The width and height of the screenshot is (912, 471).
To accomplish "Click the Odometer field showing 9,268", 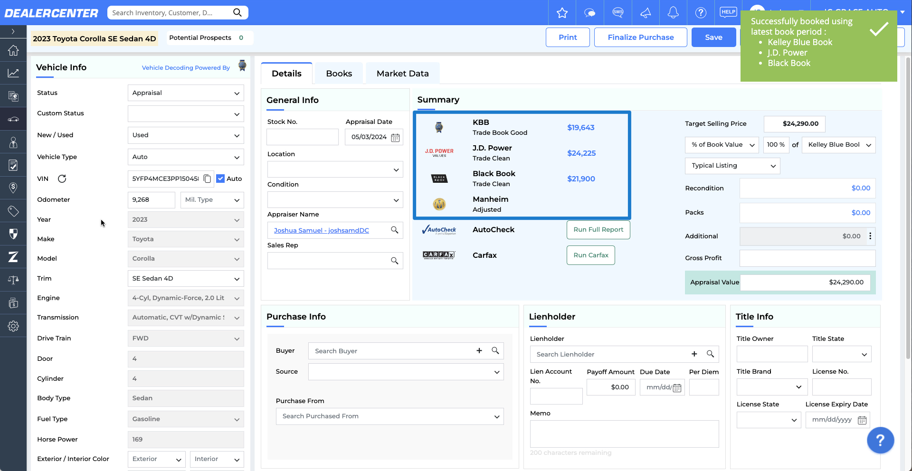I will point(152,200).
